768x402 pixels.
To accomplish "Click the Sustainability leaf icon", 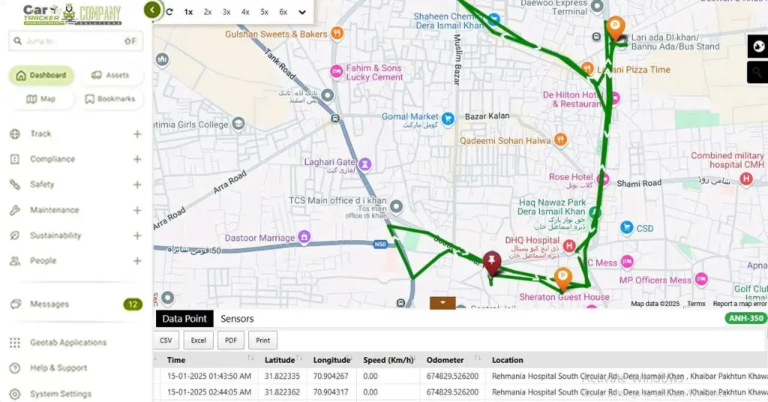I will click(15, 235).
